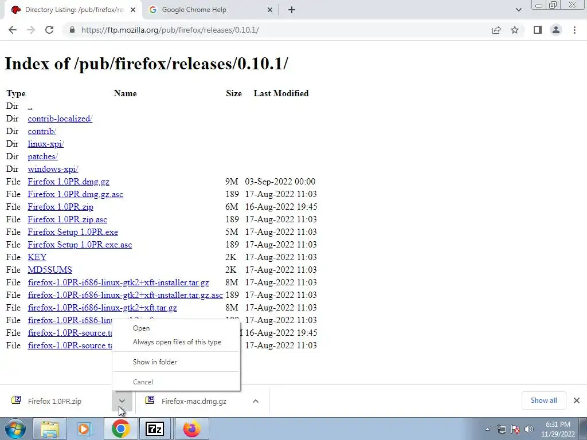Close the downloads bar
Image resolution: width=587 pixels, height=440 pixels.
pyautogui.click(x=577, y=400)
